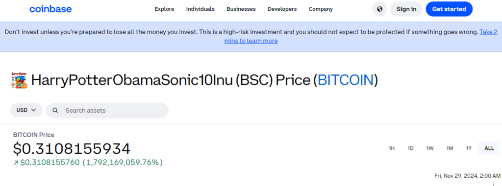Switch chart to 1W range
502x186 pixels.
click(x=429, y=148)
